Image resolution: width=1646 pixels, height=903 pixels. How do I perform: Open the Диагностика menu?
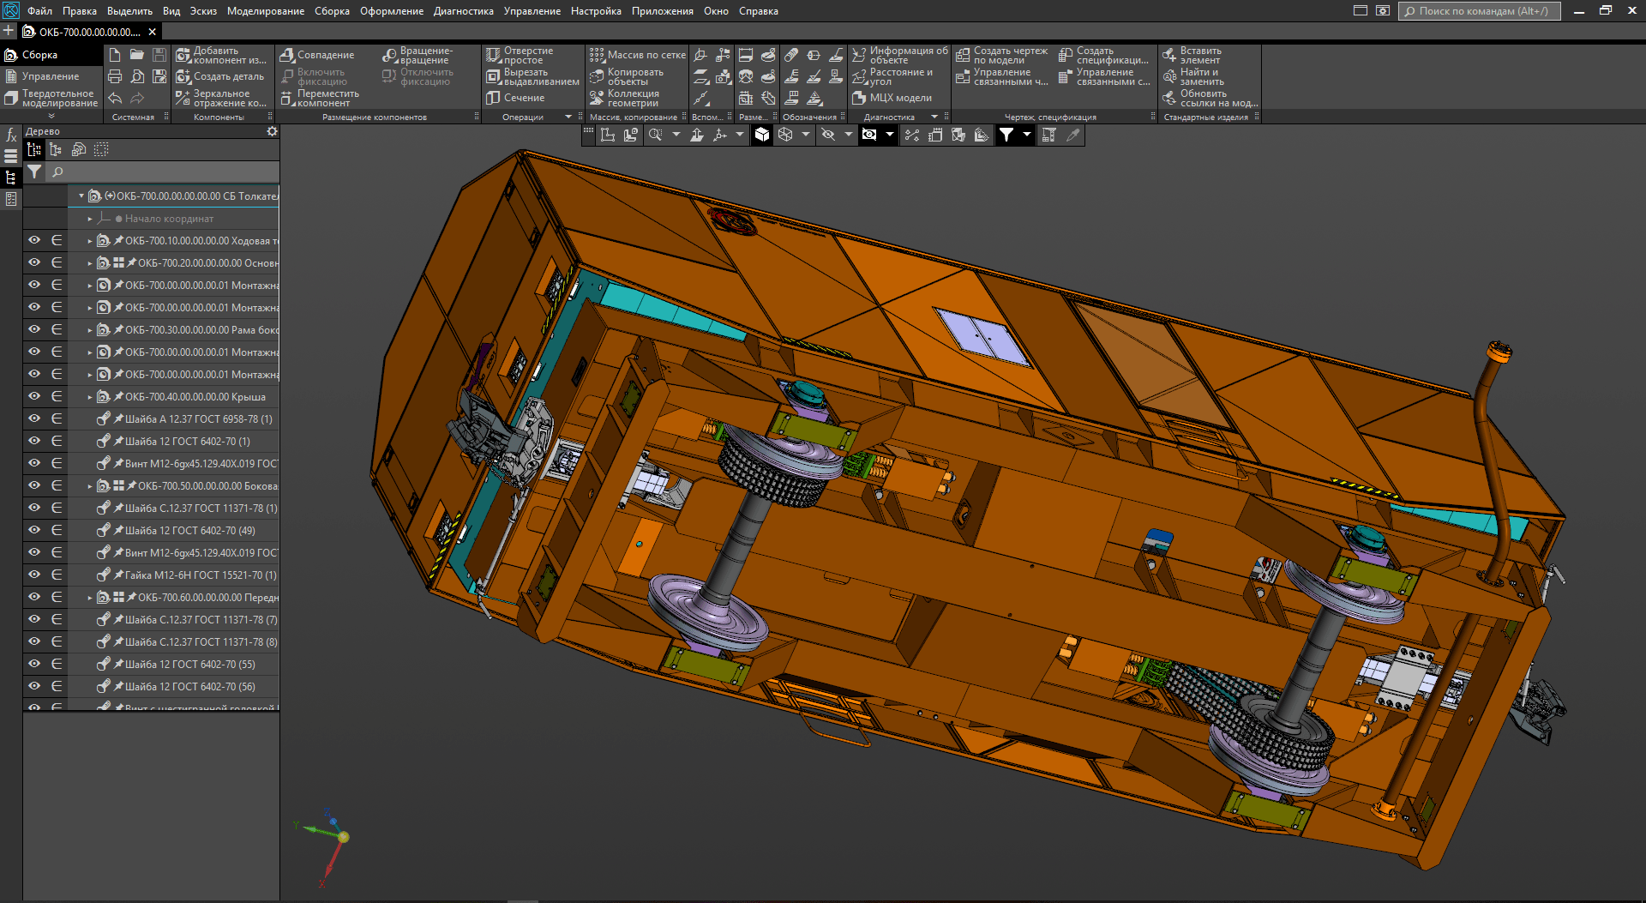(x=463, y=11)
